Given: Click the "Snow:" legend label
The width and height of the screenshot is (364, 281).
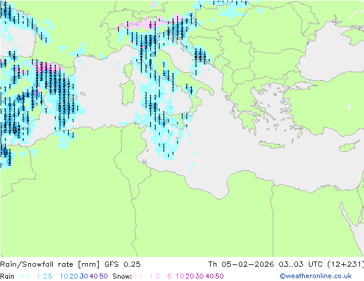Looking at the screenshot, I should tap(122, 276).
